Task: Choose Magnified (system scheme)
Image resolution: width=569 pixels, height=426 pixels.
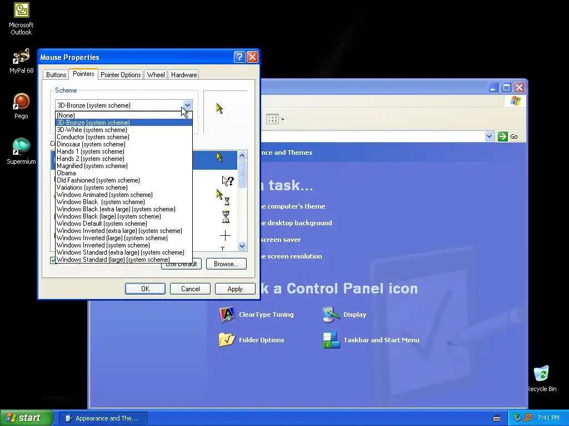Action: 124,166
